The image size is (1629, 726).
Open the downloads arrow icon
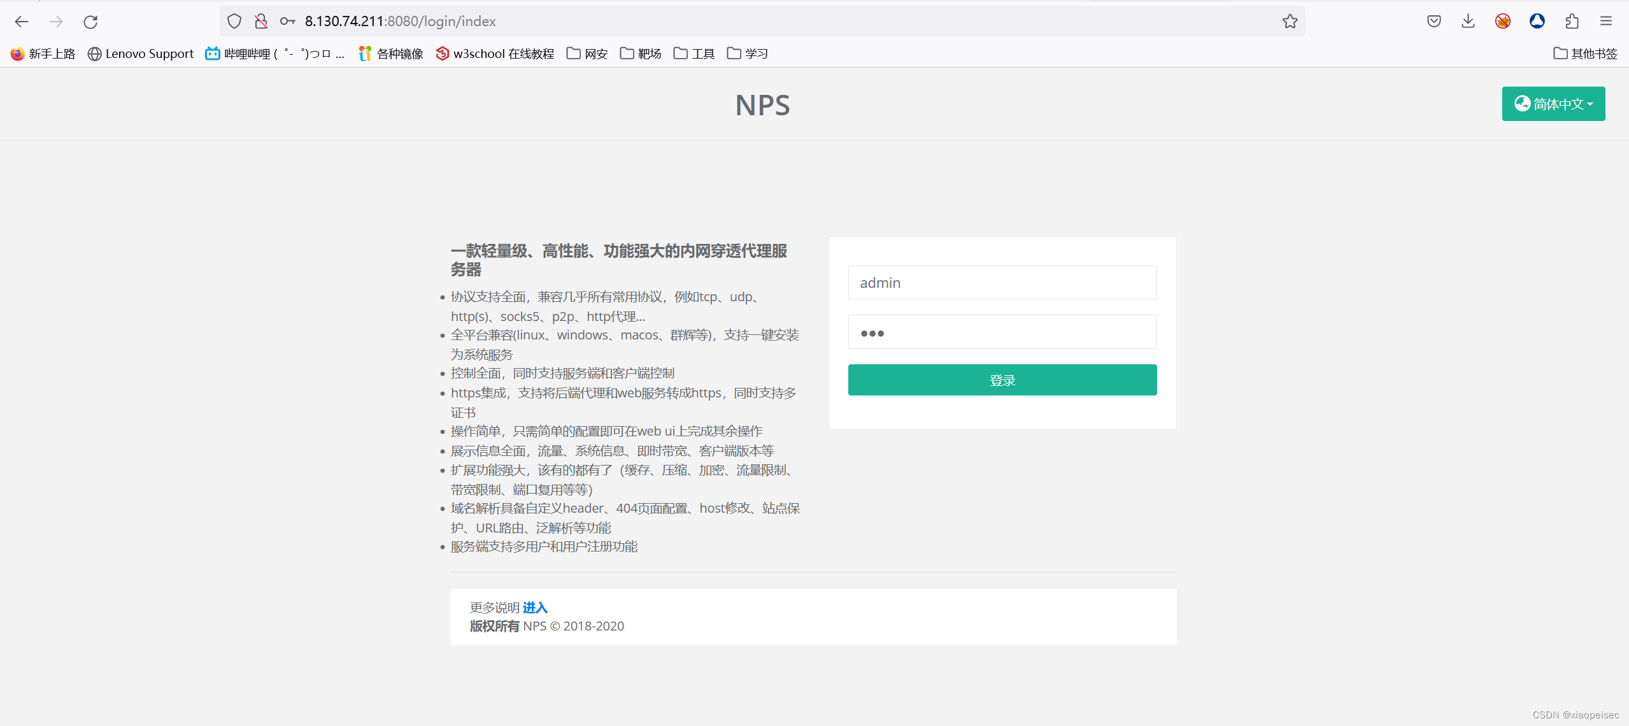click(1468, 22)
